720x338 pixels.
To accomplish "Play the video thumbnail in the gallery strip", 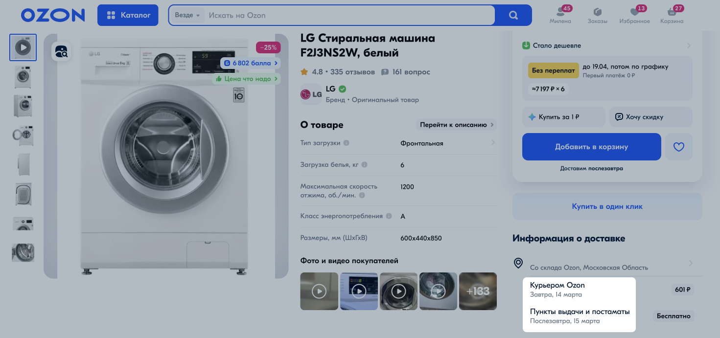I will click(23, 47).
